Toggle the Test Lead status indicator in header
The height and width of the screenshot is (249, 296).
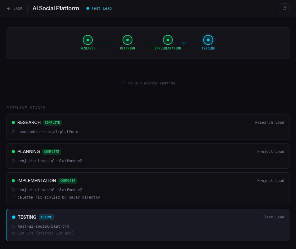(x=88, y=8)
